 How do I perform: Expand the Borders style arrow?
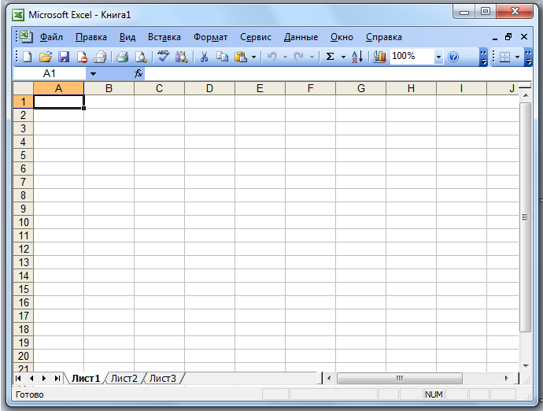coord(518,57)
